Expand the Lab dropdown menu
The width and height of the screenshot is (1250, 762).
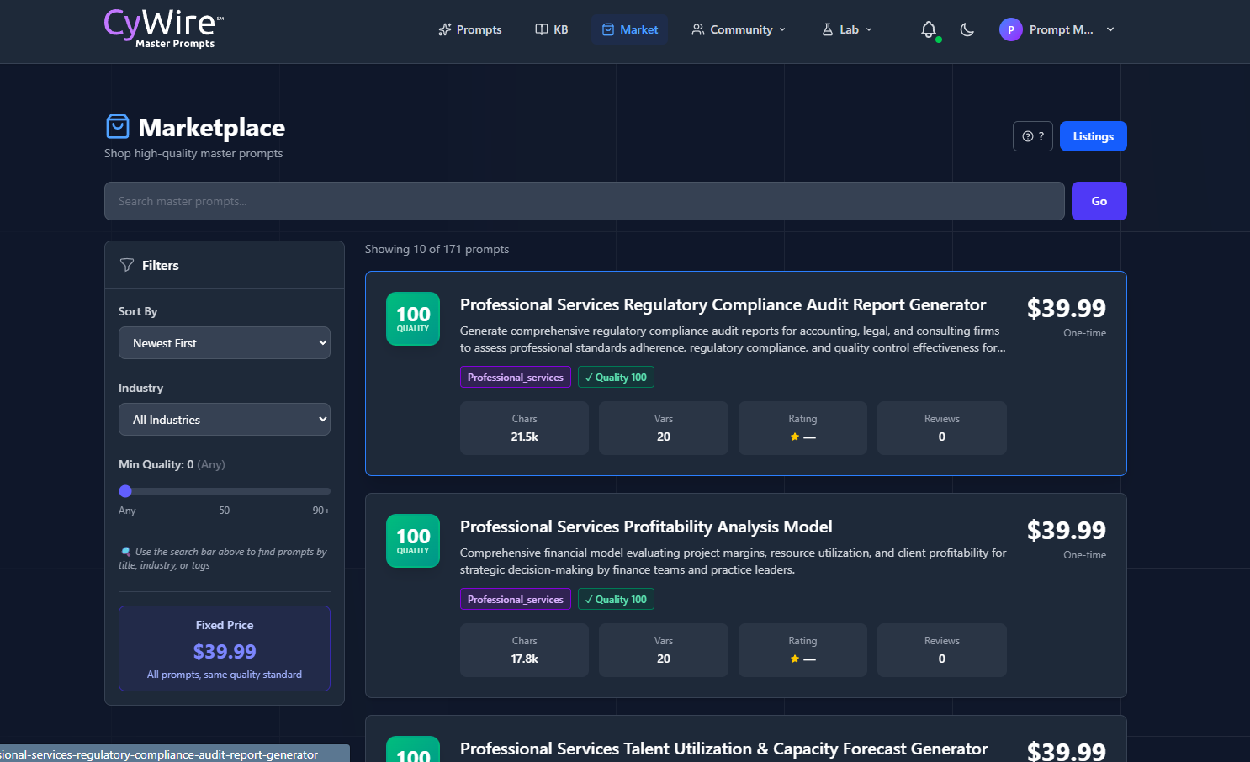point(847,29)
